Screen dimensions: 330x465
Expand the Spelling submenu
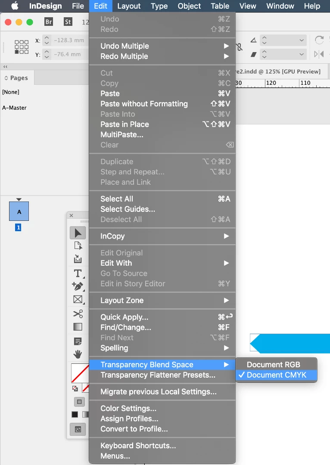tap(162, 348)
